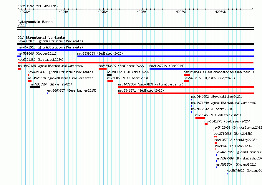The image size is (262, 185).
Task: Open nsv4520070 (gnomADStructuralVariants) label
Action: (61, 78)
